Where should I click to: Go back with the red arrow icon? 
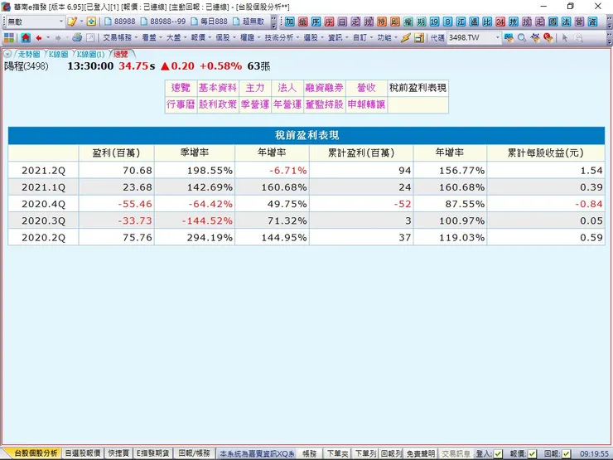39,37
